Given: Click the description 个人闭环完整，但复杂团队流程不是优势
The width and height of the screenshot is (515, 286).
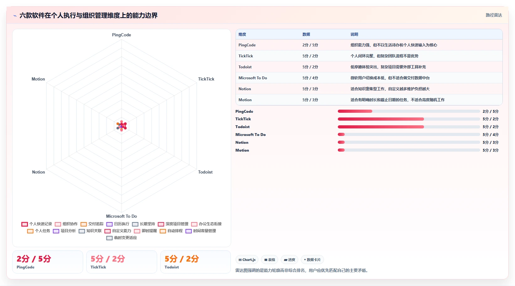Looking at the screenshot, I should pos(384,56).
